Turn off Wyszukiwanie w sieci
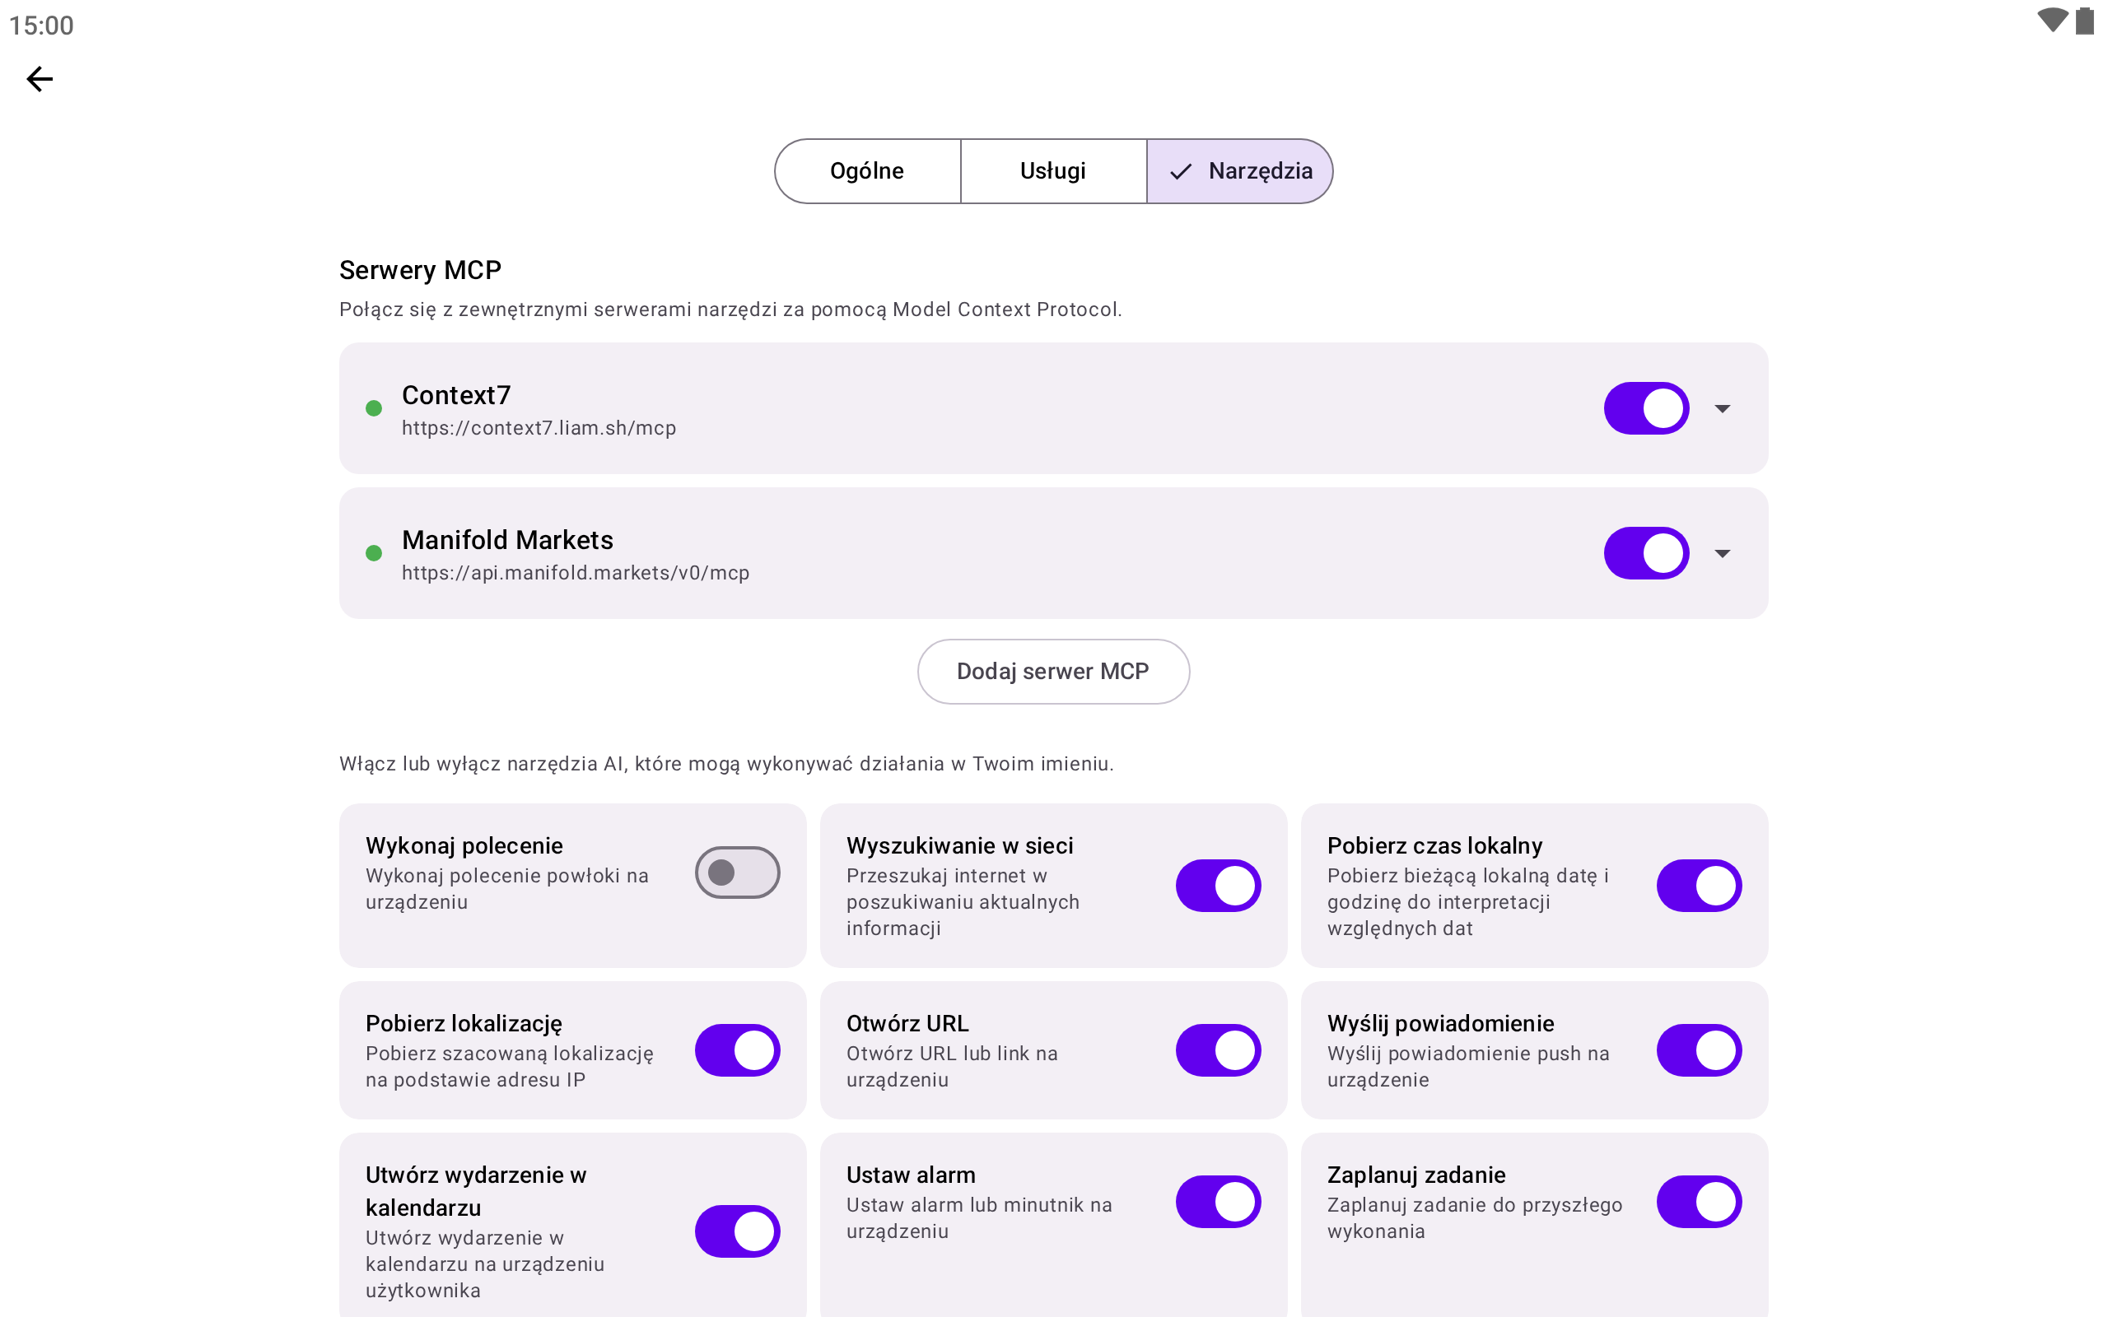This screenshot has width=2108, height=1317. click(1218, 886)
